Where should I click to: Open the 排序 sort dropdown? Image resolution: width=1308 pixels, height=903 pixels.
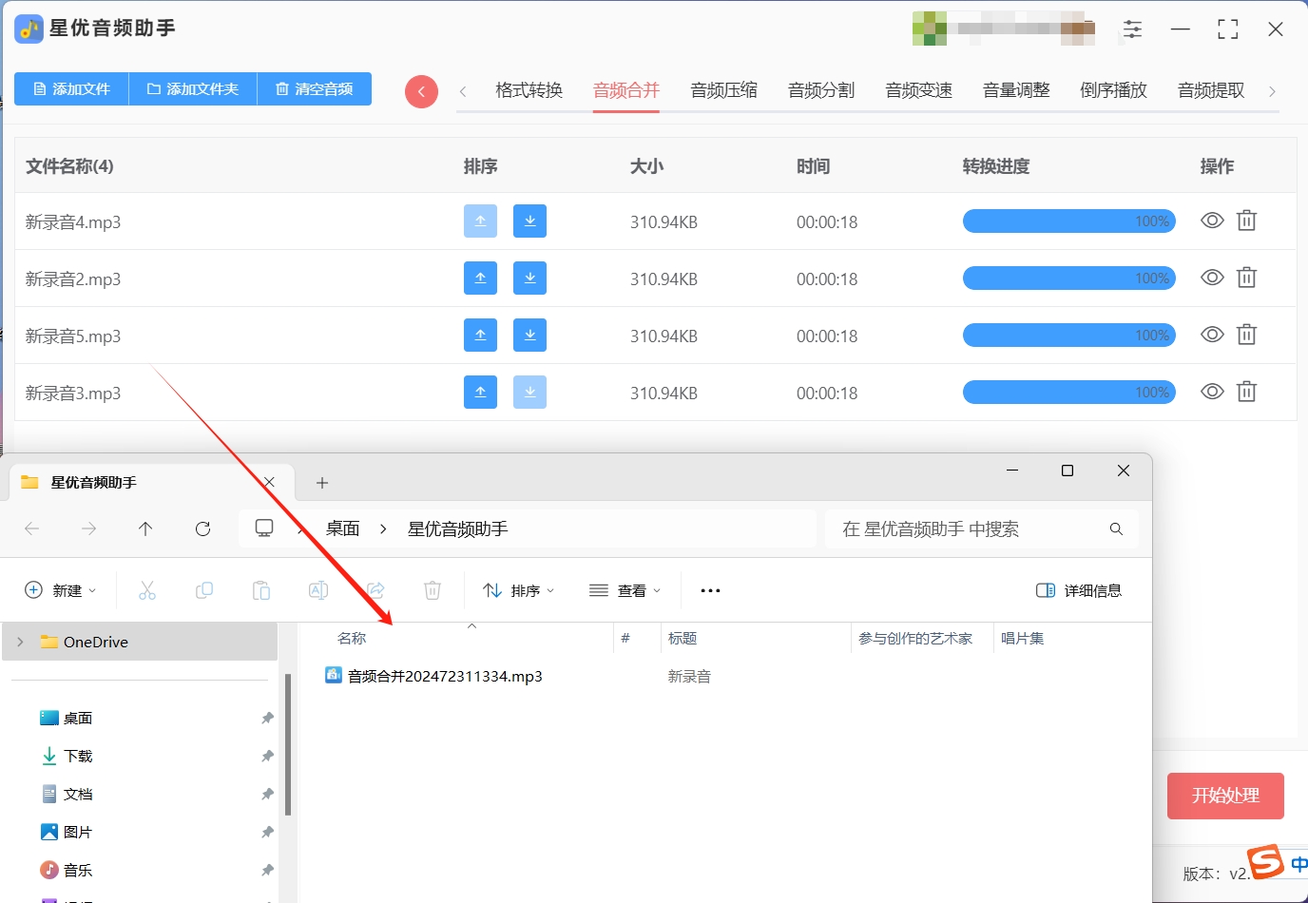[519, 590]
